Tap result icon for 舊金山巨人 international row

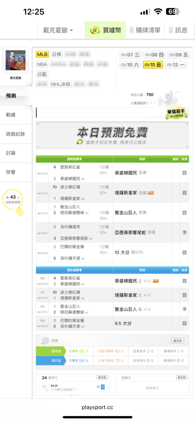point(184,213)
